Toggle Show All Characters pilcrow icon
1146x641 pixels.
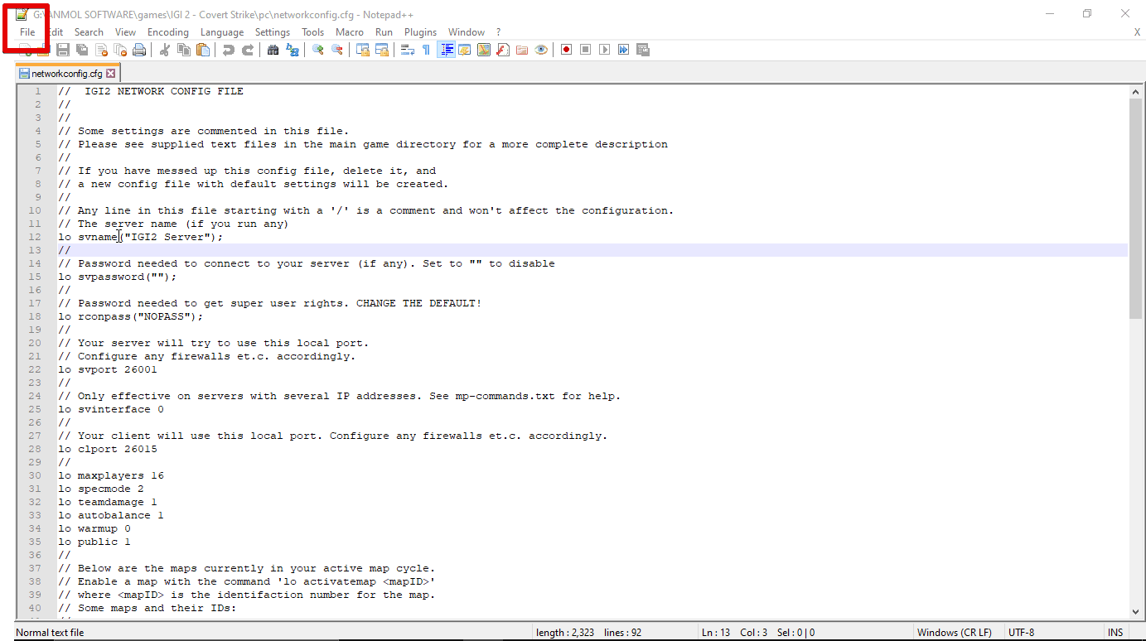[x=425, y=49]
